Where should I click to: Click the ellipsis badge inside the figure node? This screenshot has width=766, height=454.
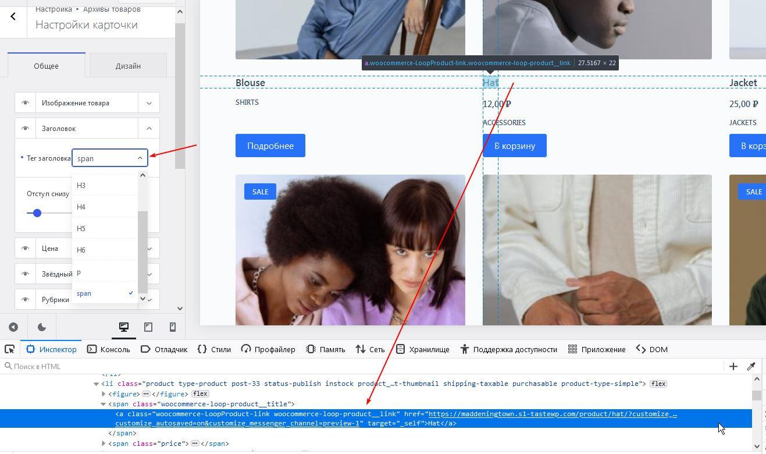[146, 394]
